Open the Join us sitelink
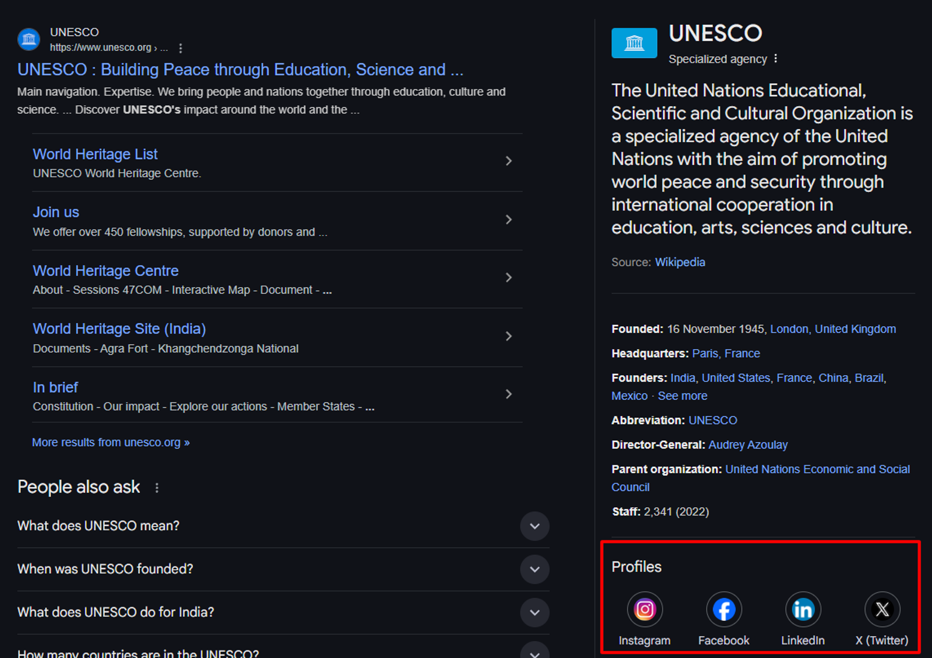Image resolution: width=932 pixels, height=658 pixels. tap(56, 212)
